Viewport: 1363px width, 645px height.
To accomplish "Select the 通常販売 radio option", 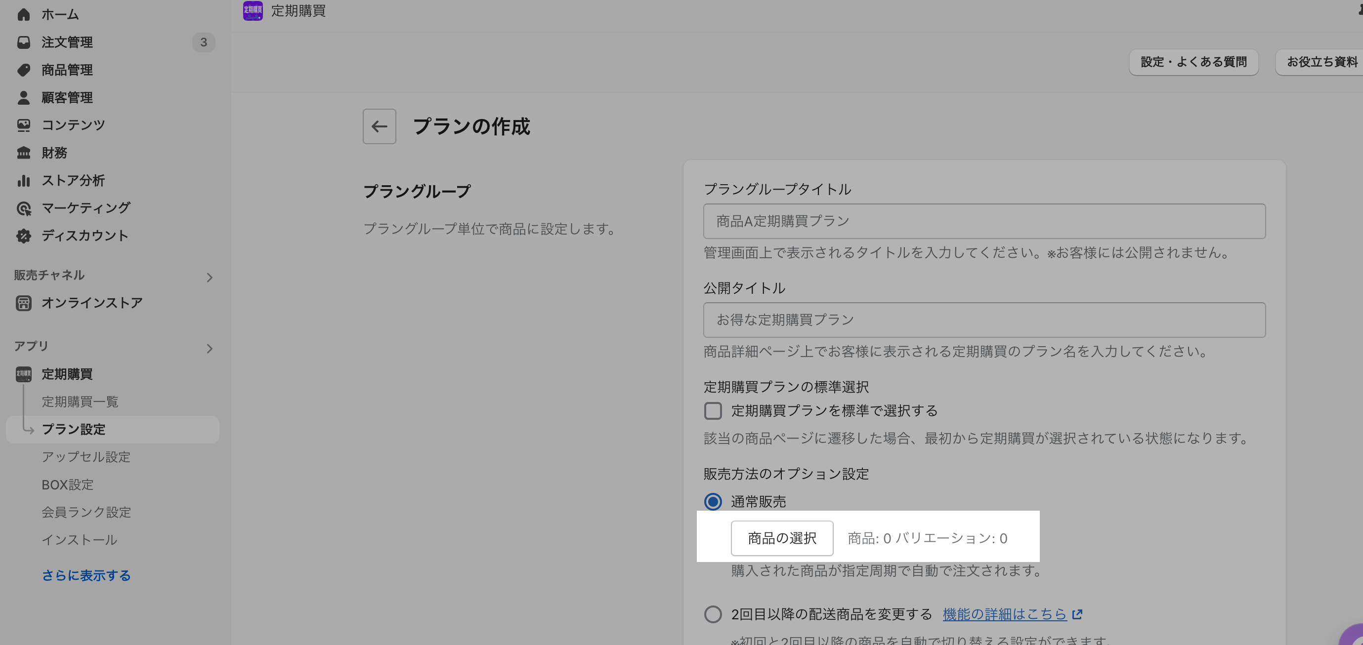I will click(x=713, y=501).
